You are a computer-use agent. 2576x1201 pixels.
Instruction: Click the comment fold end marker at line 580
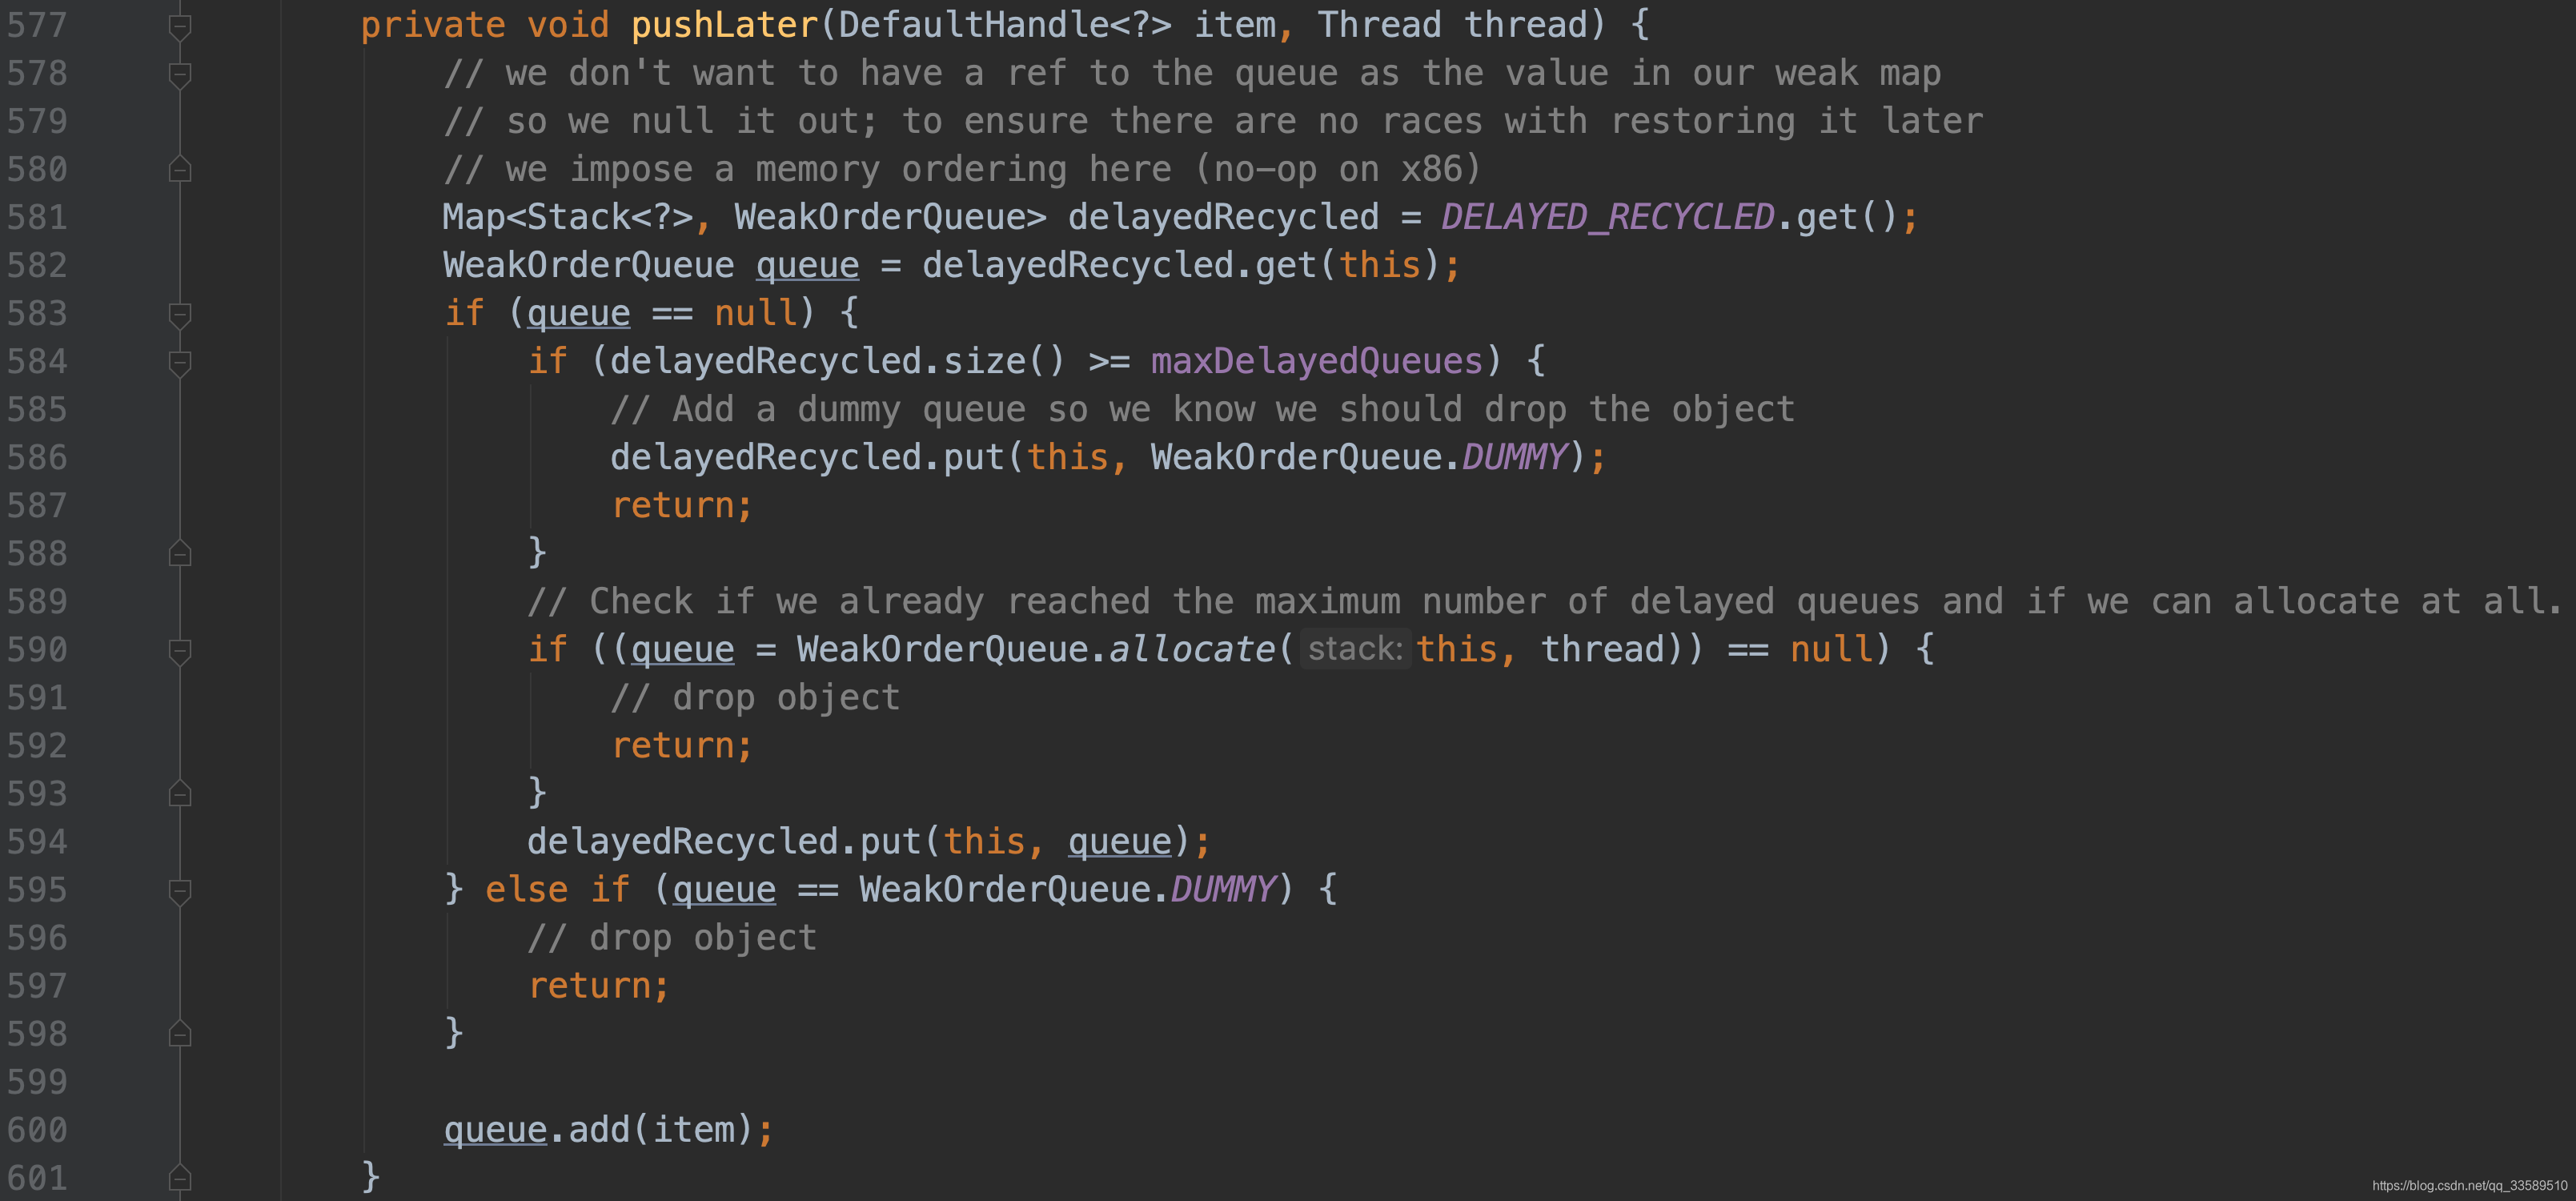coord(180,169)
